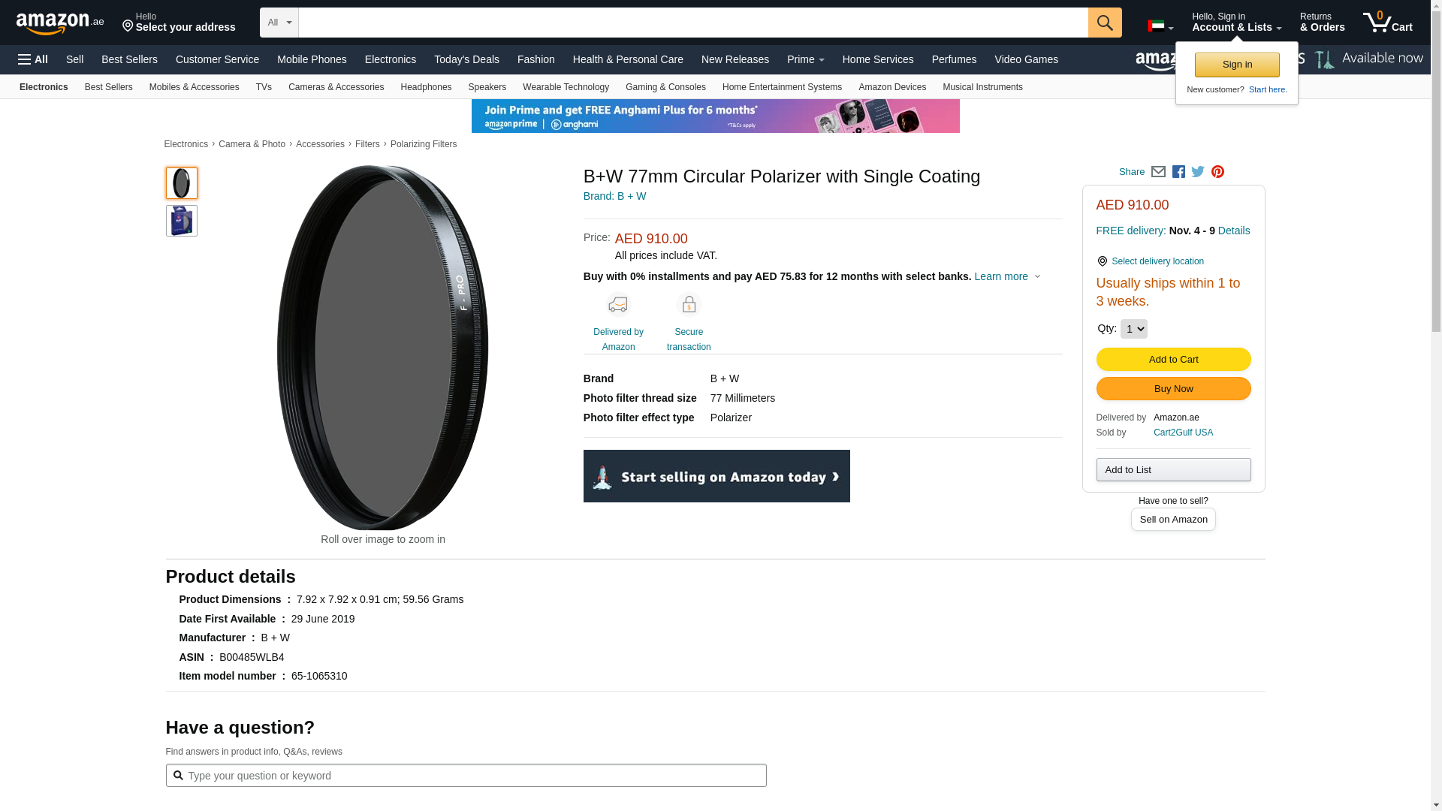
Task: Share product on Pinterest
Action: coord(1217,172)
